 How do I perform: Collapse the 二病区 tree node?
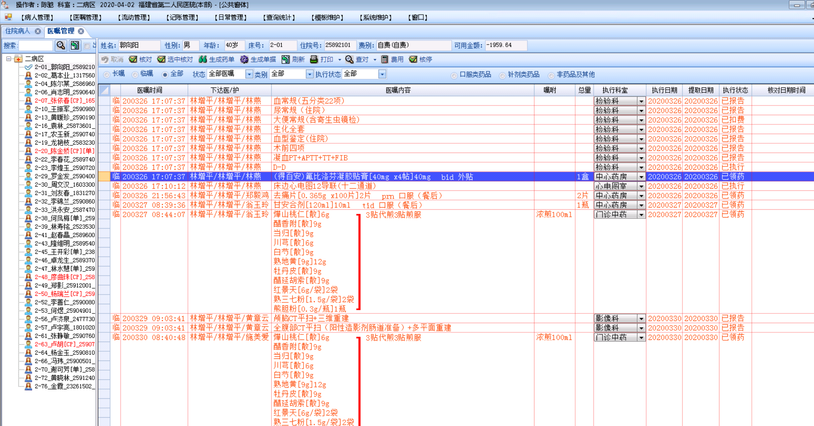[x=8, y=59]
